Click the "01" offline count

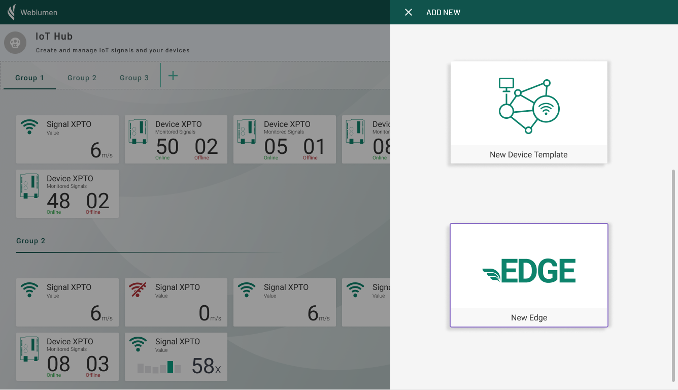point(314,147)
